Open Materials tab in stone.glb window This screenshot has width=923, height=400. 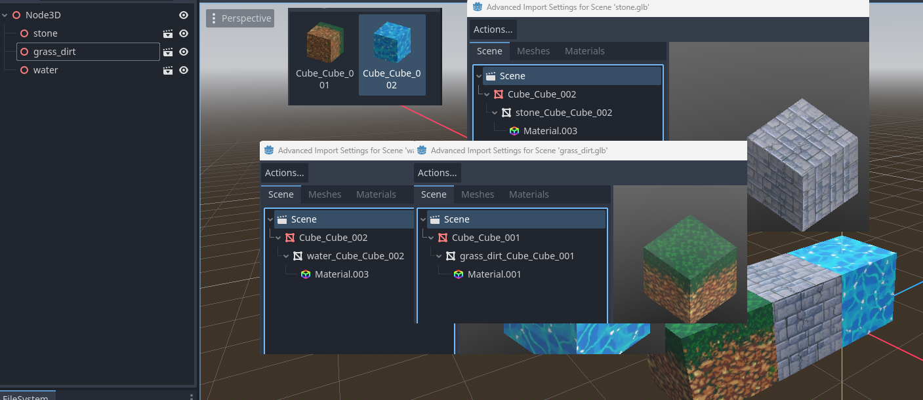pyautogui.click(x=585, y=51)
